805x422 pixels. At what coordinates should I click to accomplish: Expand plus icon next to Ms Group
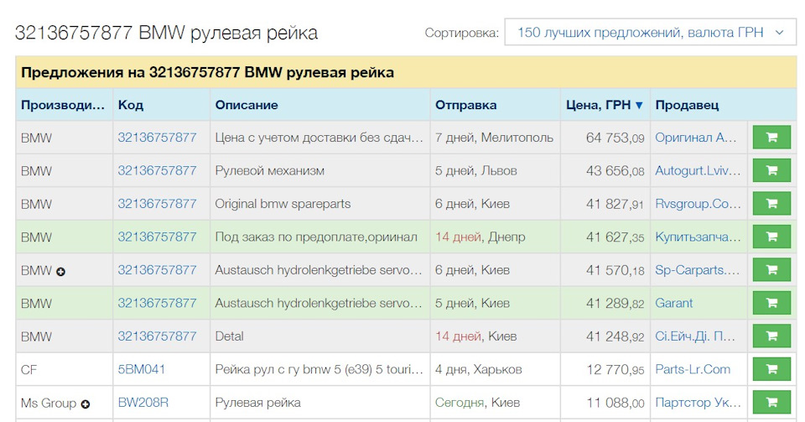(x=86, y=404)
